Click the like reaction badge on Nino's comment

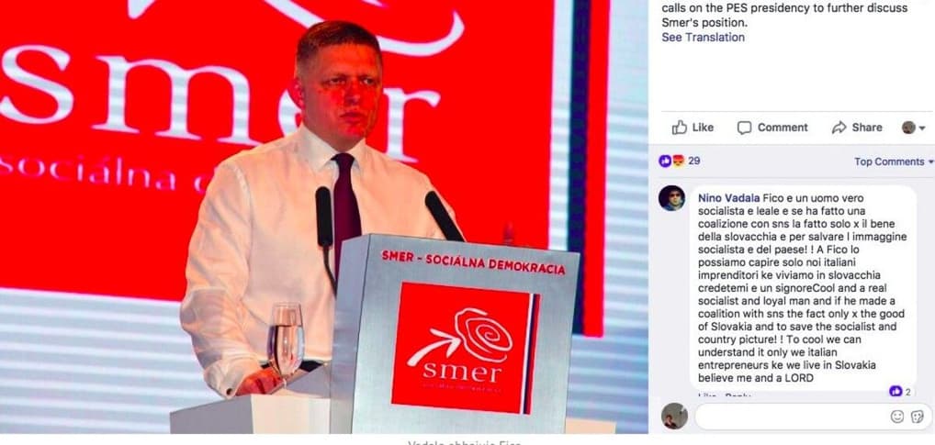coord(896,392)
